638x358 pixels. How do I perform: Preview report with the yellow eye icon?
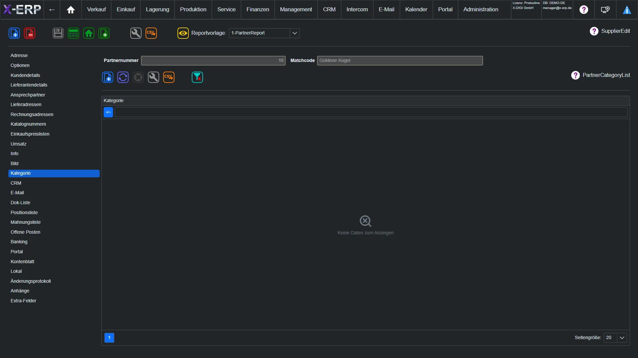[183, 33]
